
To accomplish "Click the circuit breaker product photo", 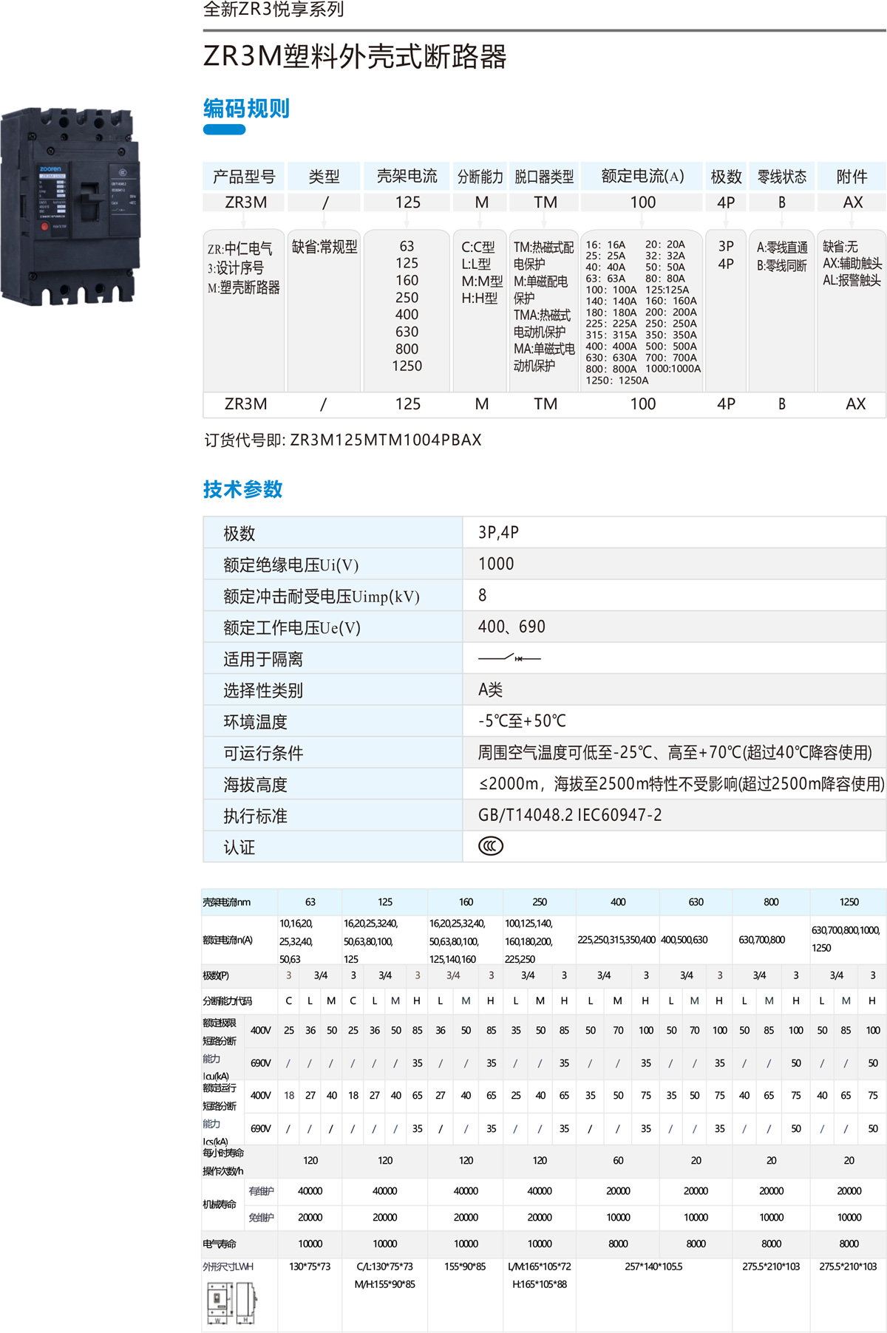I will coord(70,206).
